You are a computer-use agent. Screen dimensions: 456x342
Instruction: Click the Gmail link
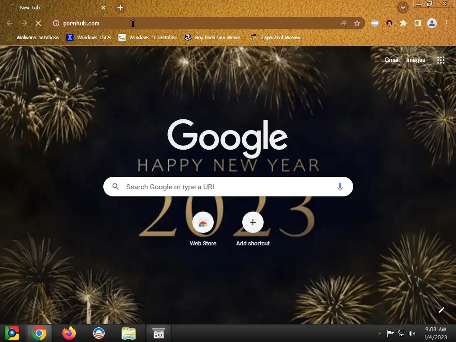(x=392, y=60)
